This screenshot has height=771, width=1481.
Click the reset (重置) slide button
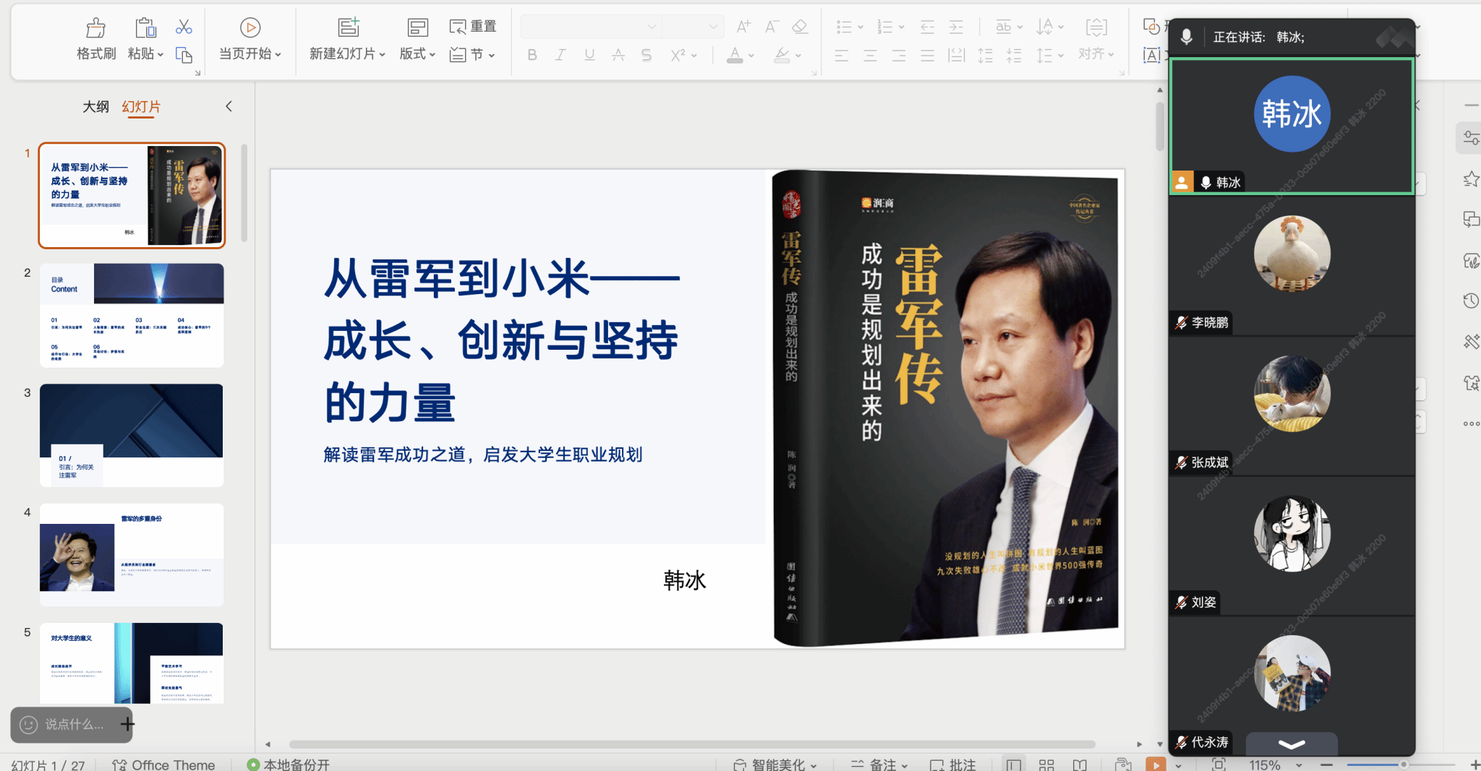pyautogui.click(x=473, y=27)
